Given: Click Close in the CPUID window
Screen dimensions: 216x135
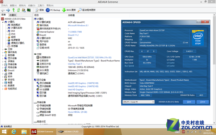Looking at the screenshot, I should pyautogui.click(x=202, y=102).
